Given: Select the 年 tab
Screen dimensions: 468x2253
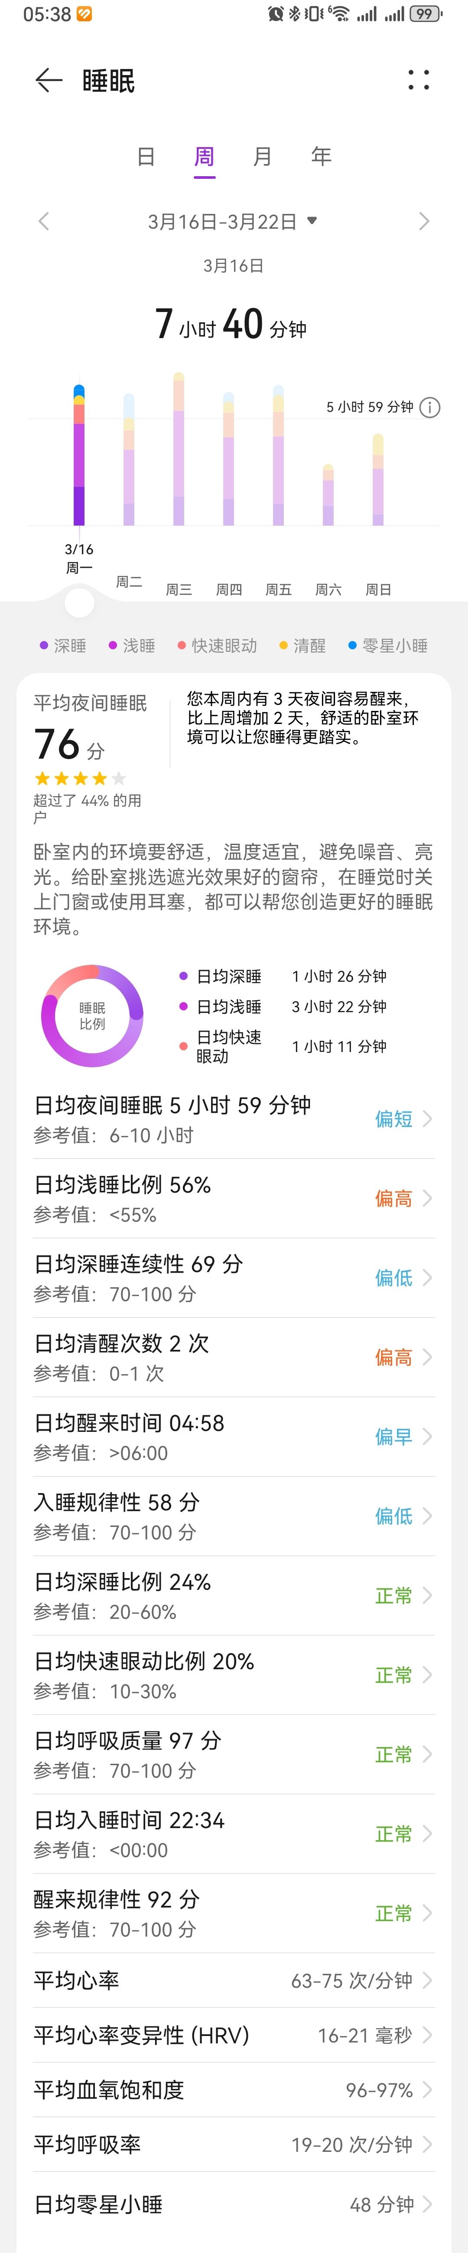Looking at the screenshot, I should click(321, 157).
